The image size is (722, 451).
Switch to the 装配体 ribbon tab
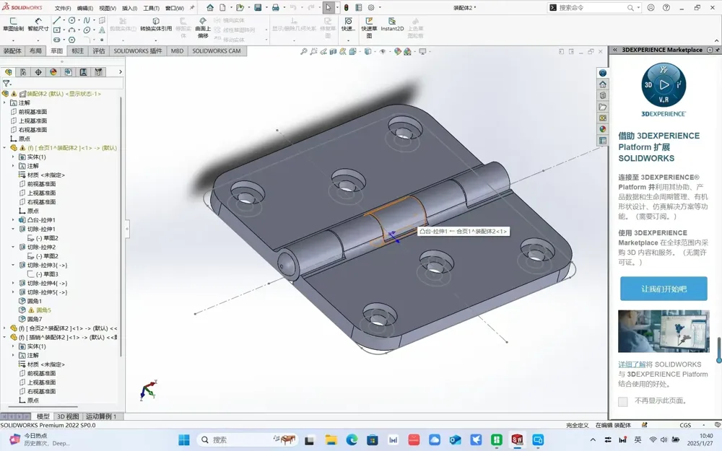[12, 51]
